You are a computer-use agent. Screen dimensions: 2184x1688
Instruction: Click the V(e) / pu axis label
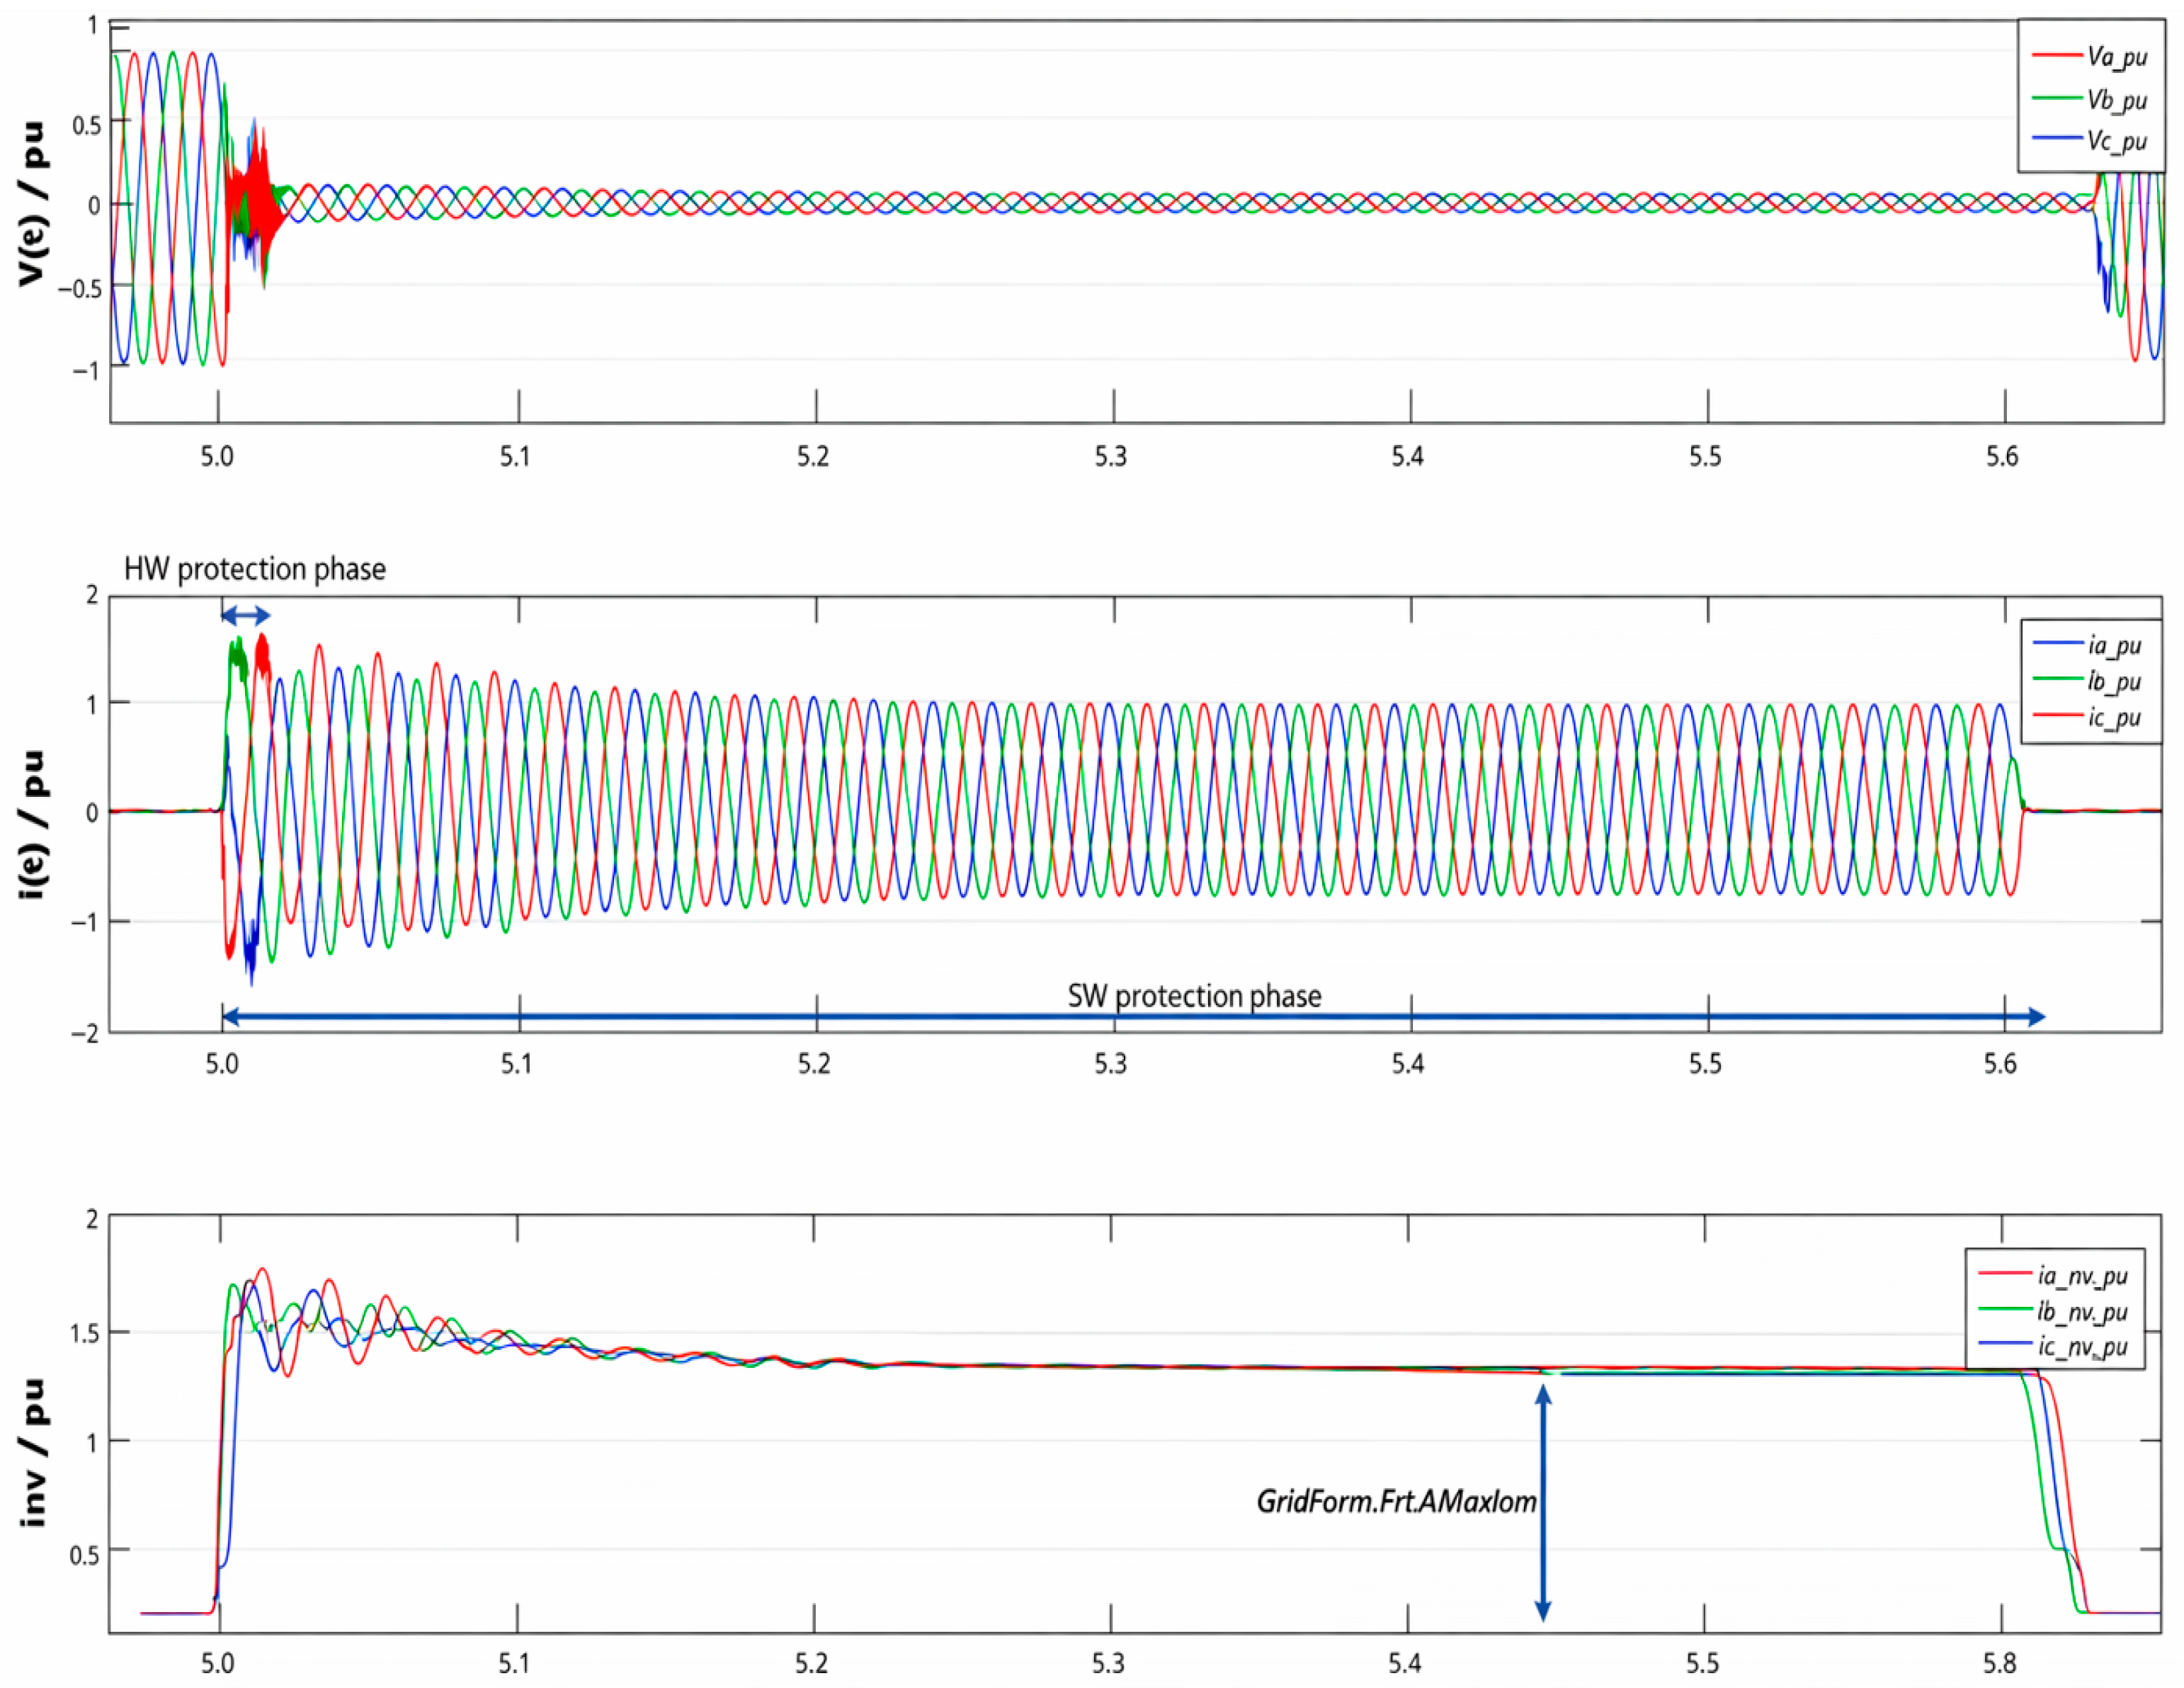[32, 204]
